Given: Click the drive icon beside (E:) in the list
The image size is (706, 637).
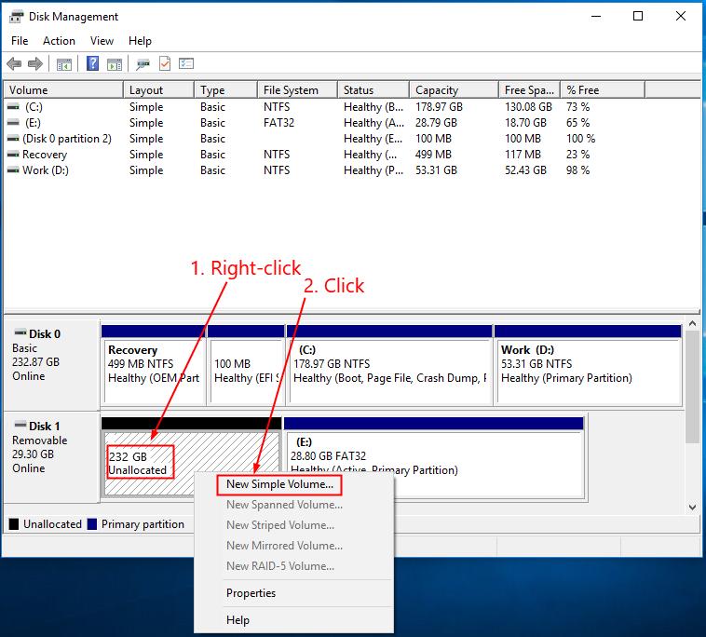Looking at the screenshot, I should 14,123.
